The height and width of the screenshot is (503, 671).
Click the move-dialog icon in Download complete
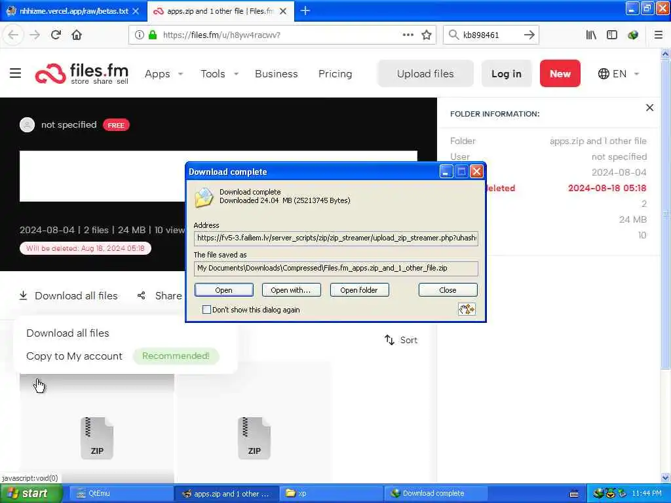[467, 309]
